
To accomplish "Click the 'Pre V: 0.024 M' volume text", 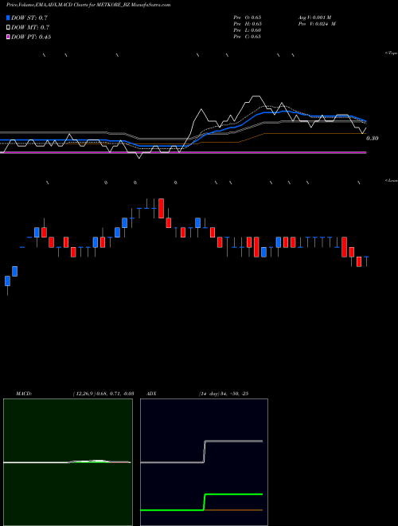I will (x=317, y=24).
